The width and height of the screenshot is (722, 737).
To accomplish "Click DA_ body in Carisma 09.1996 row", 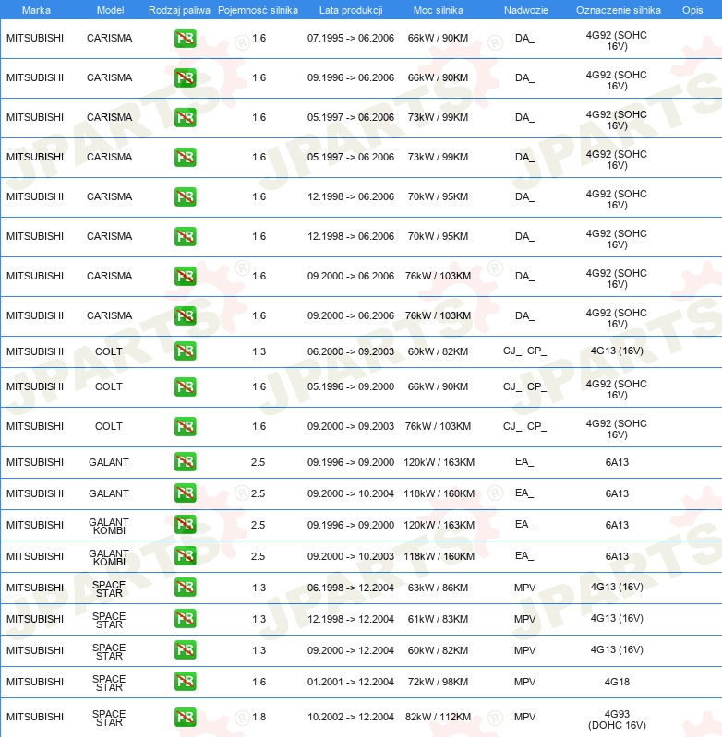I will [524, 77].
